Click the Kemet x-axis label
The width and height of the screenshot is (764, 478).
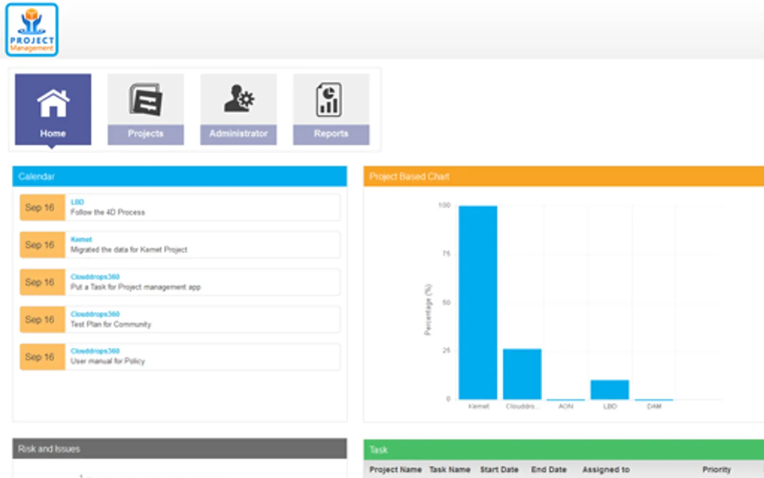click(478, 406)
